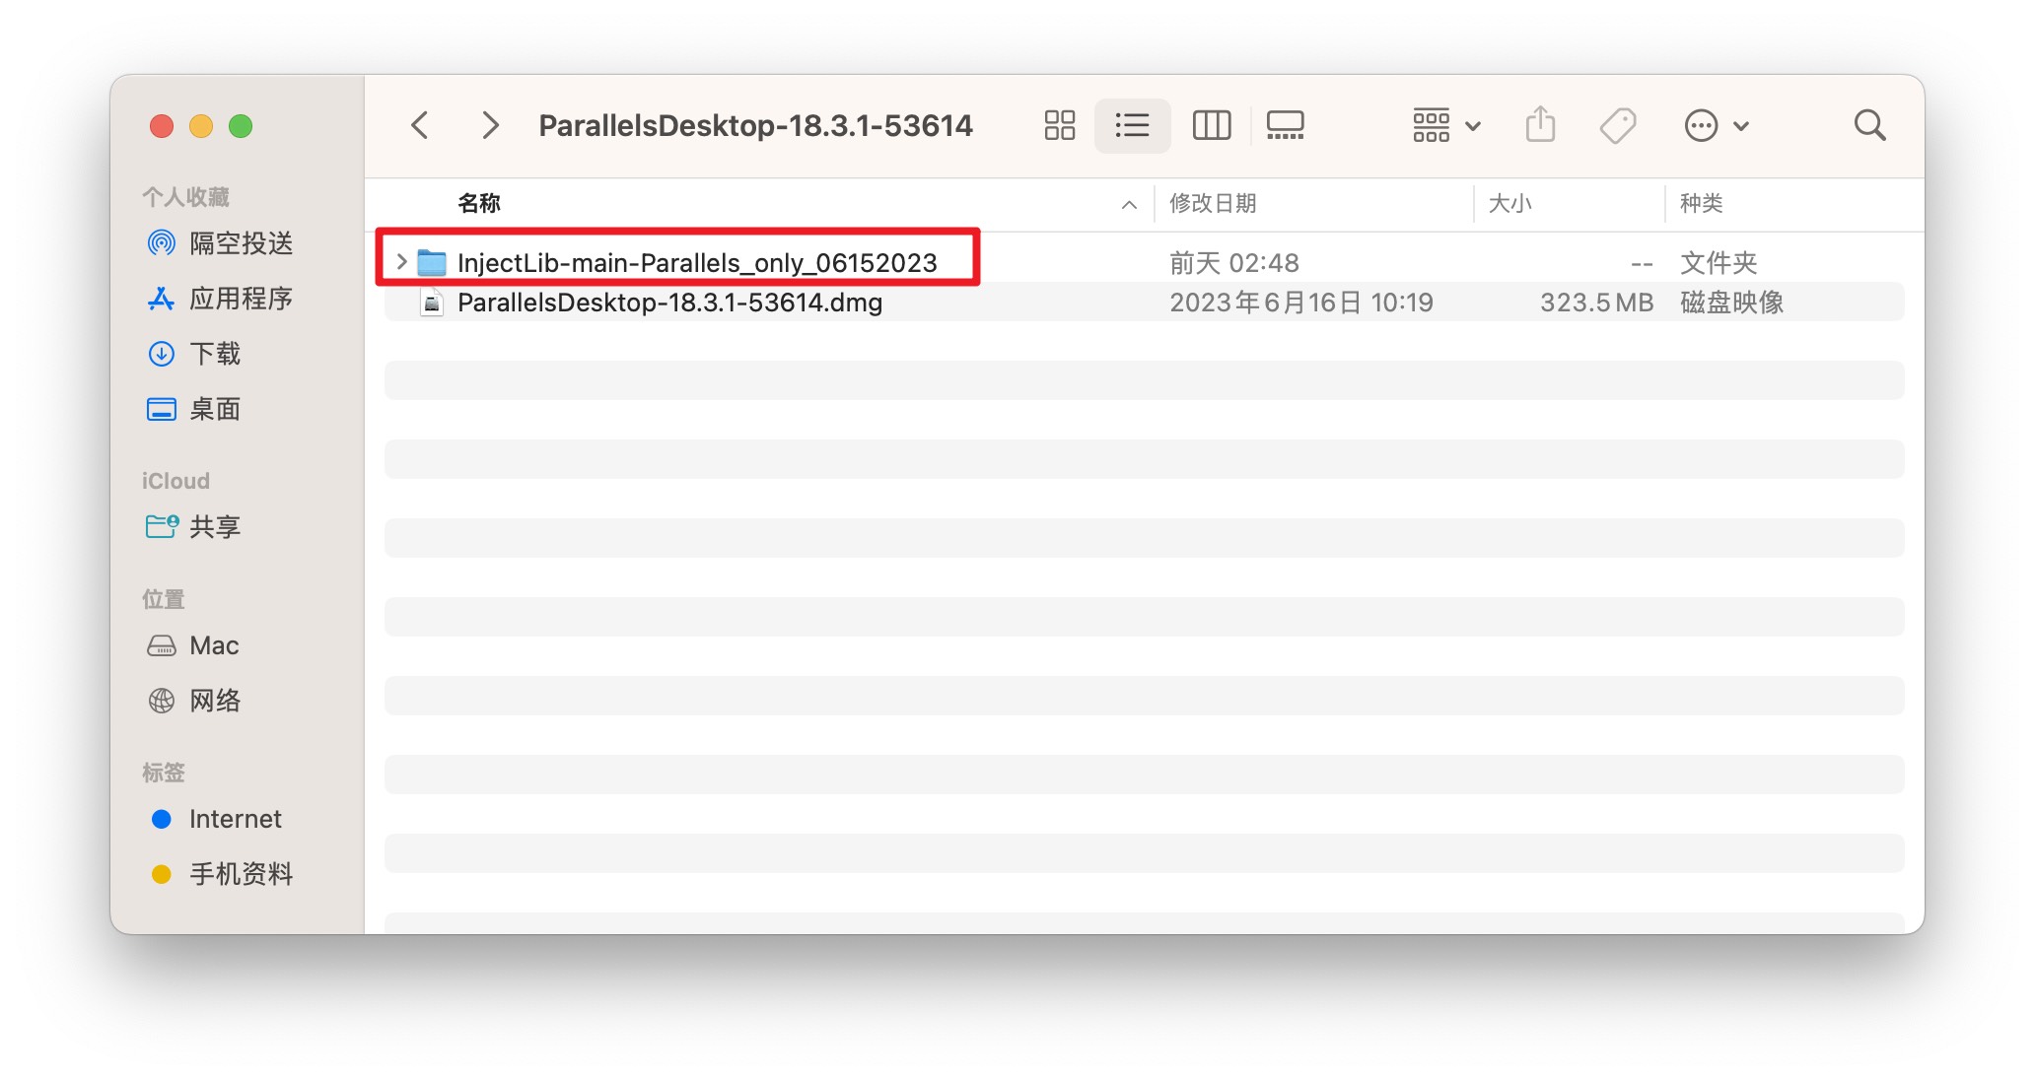The image size is (2035, 1080).
Task: Go back with the left arrow
Action: 420,125
